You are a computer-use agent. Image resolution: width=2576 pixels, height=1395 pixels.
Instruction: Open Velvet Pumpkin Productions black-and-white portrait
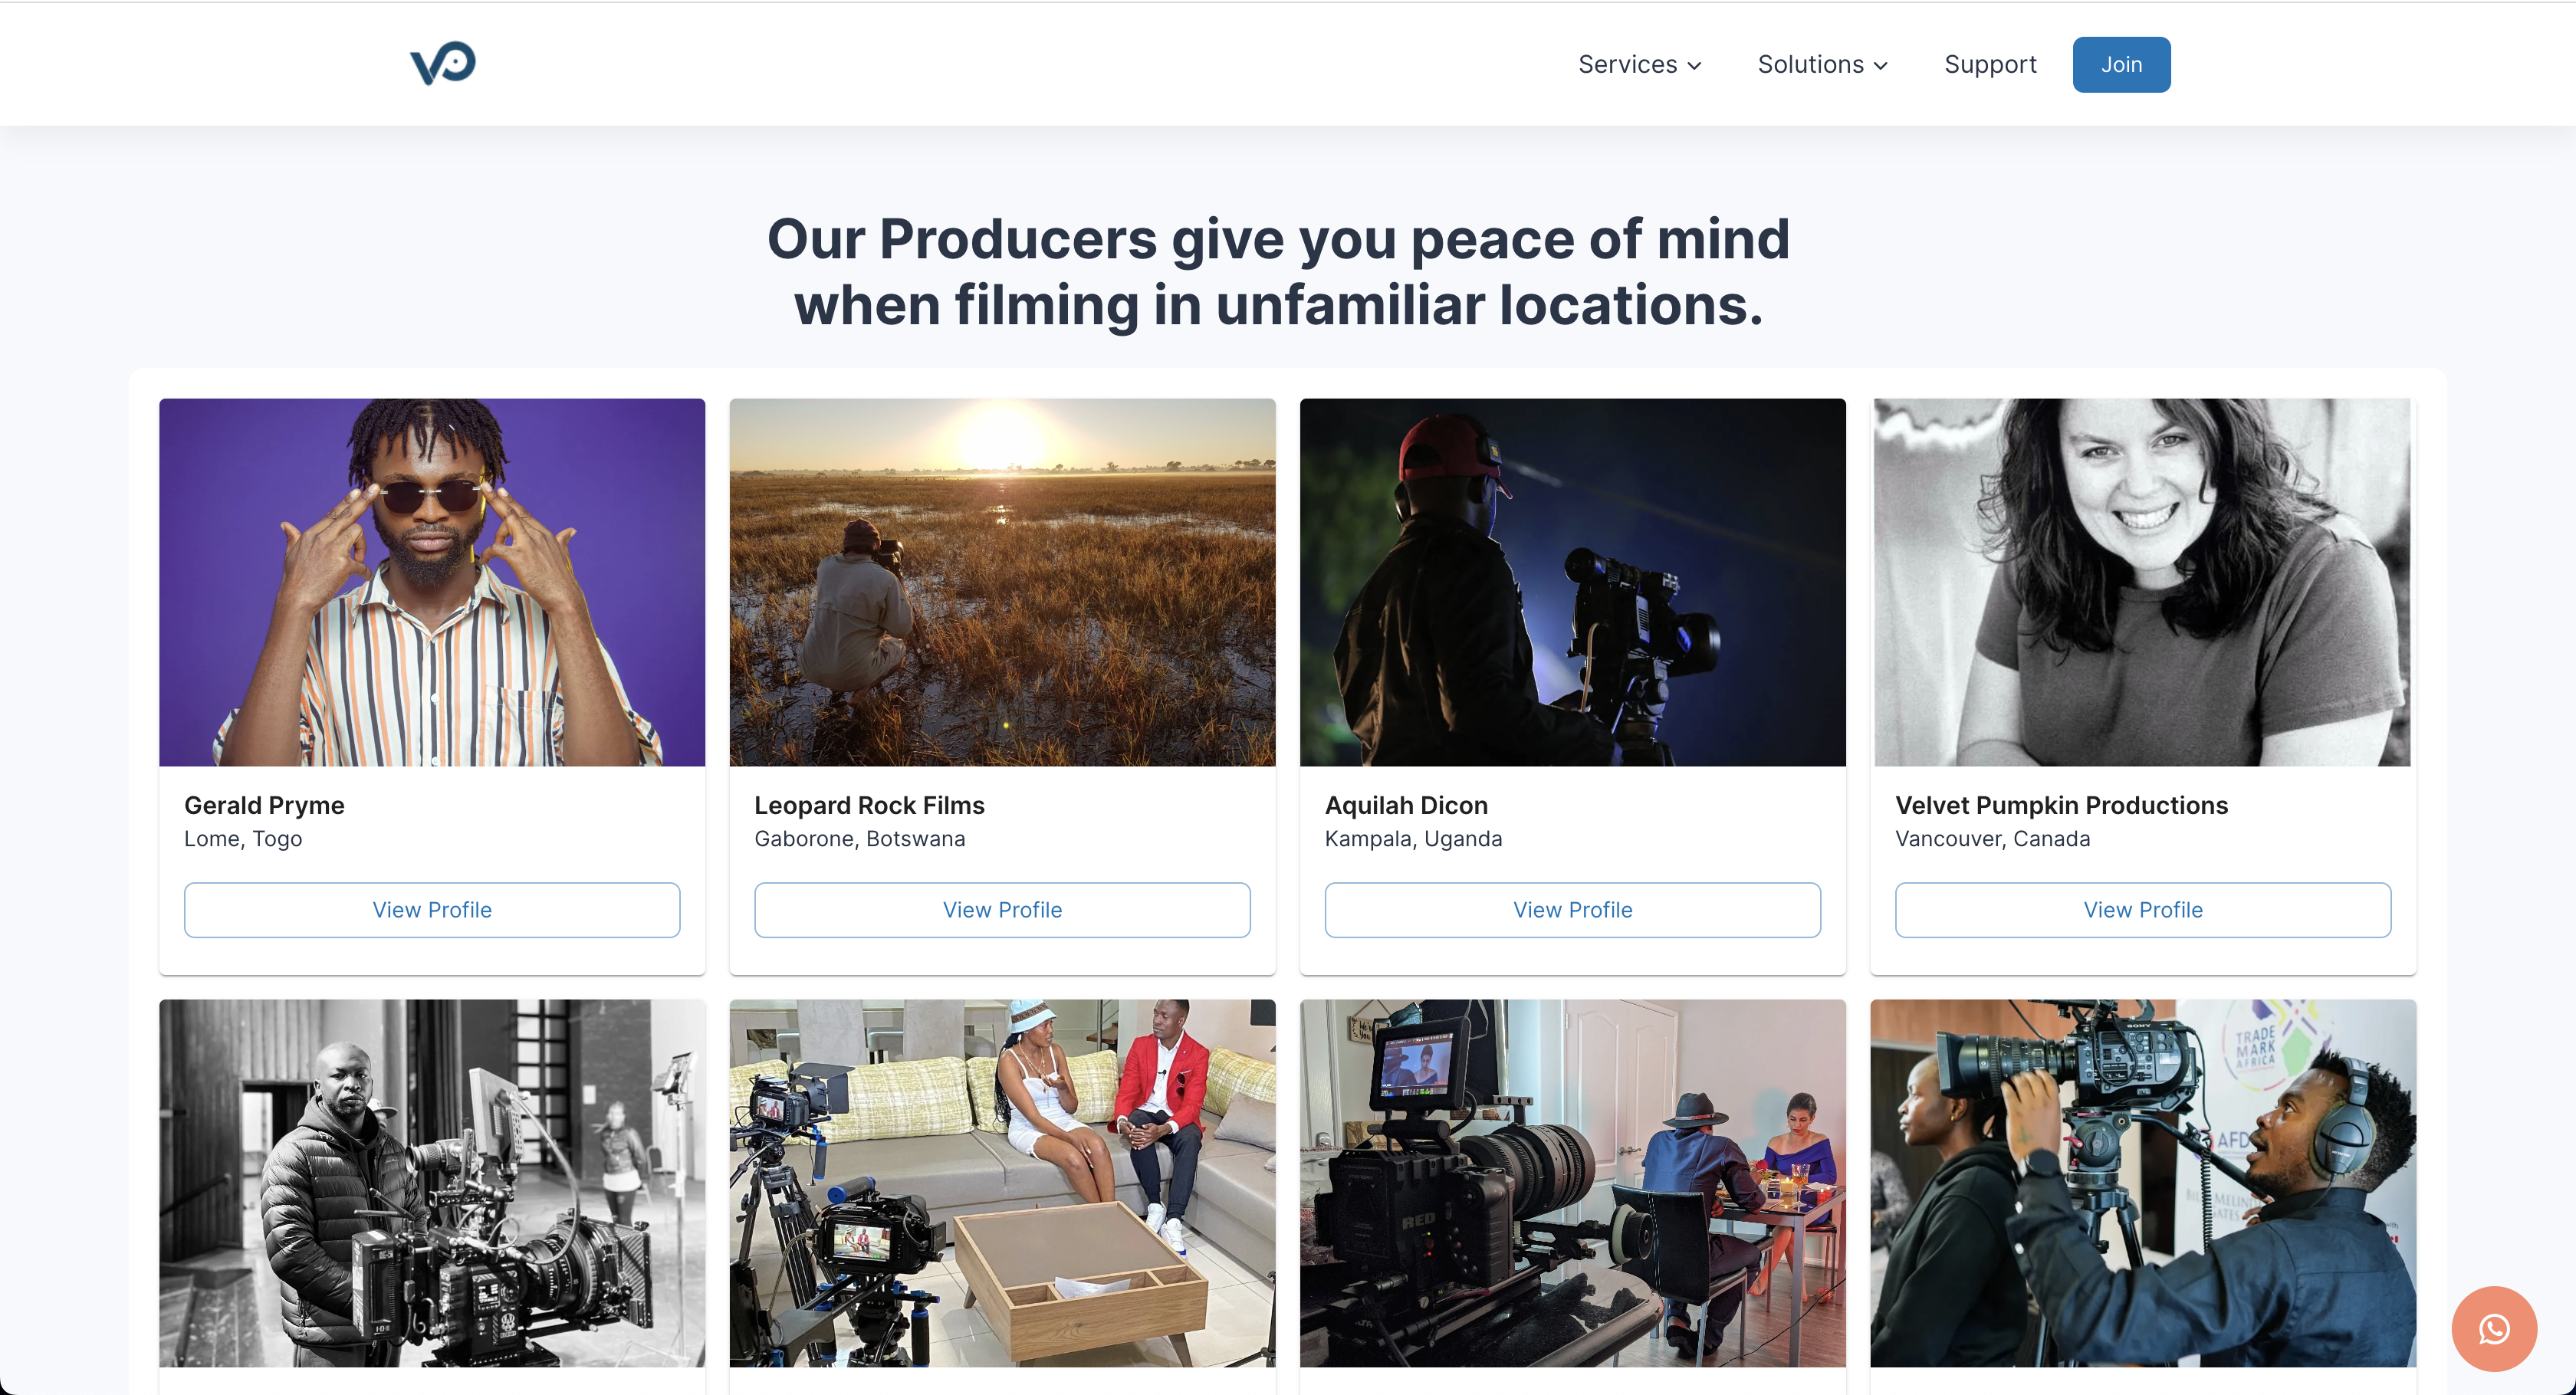[2143, 582]
